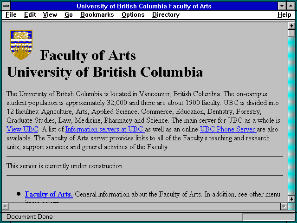Screen dimensions: 297x223
Task: Open Information servers at UBC link
Action: (x=105, y=129)
